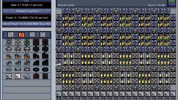Click the Heat 0 / 10.5K status bar
Screen dimensions: 178x100
pyautogui.click(x=27, y=5)
